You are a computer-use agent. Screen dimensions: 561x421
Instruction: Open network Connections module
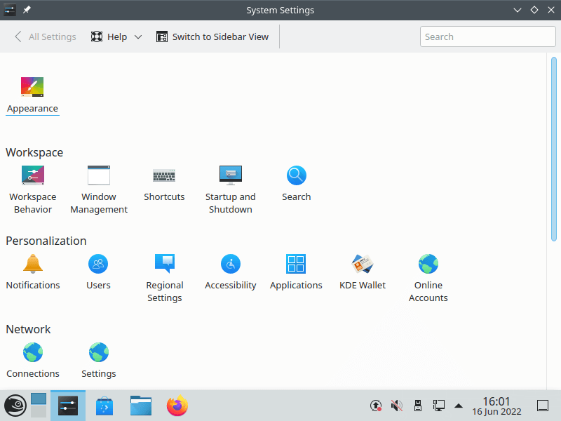coord(33,360)
